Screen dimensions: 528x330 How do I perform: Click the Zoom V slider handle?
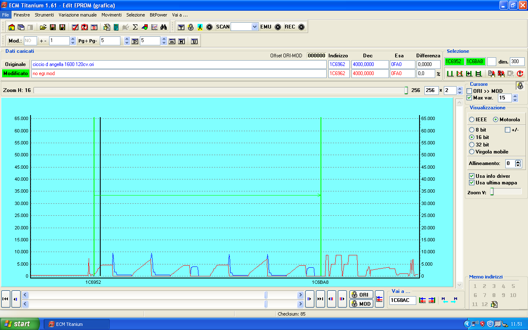492,192
